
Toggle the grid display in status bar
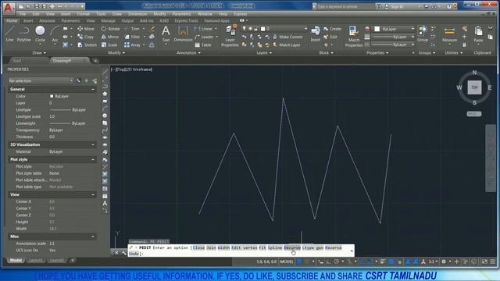click(299, 261)
